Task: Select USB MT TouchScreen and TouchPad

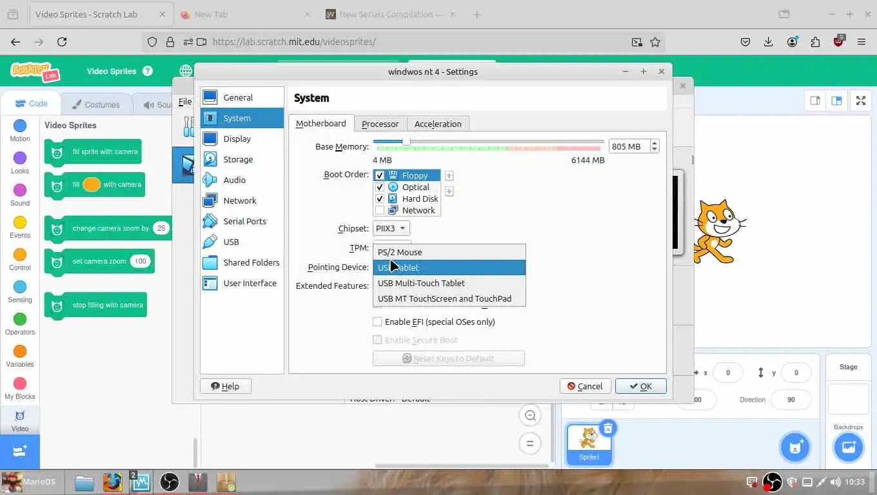Action: [449, 298]
